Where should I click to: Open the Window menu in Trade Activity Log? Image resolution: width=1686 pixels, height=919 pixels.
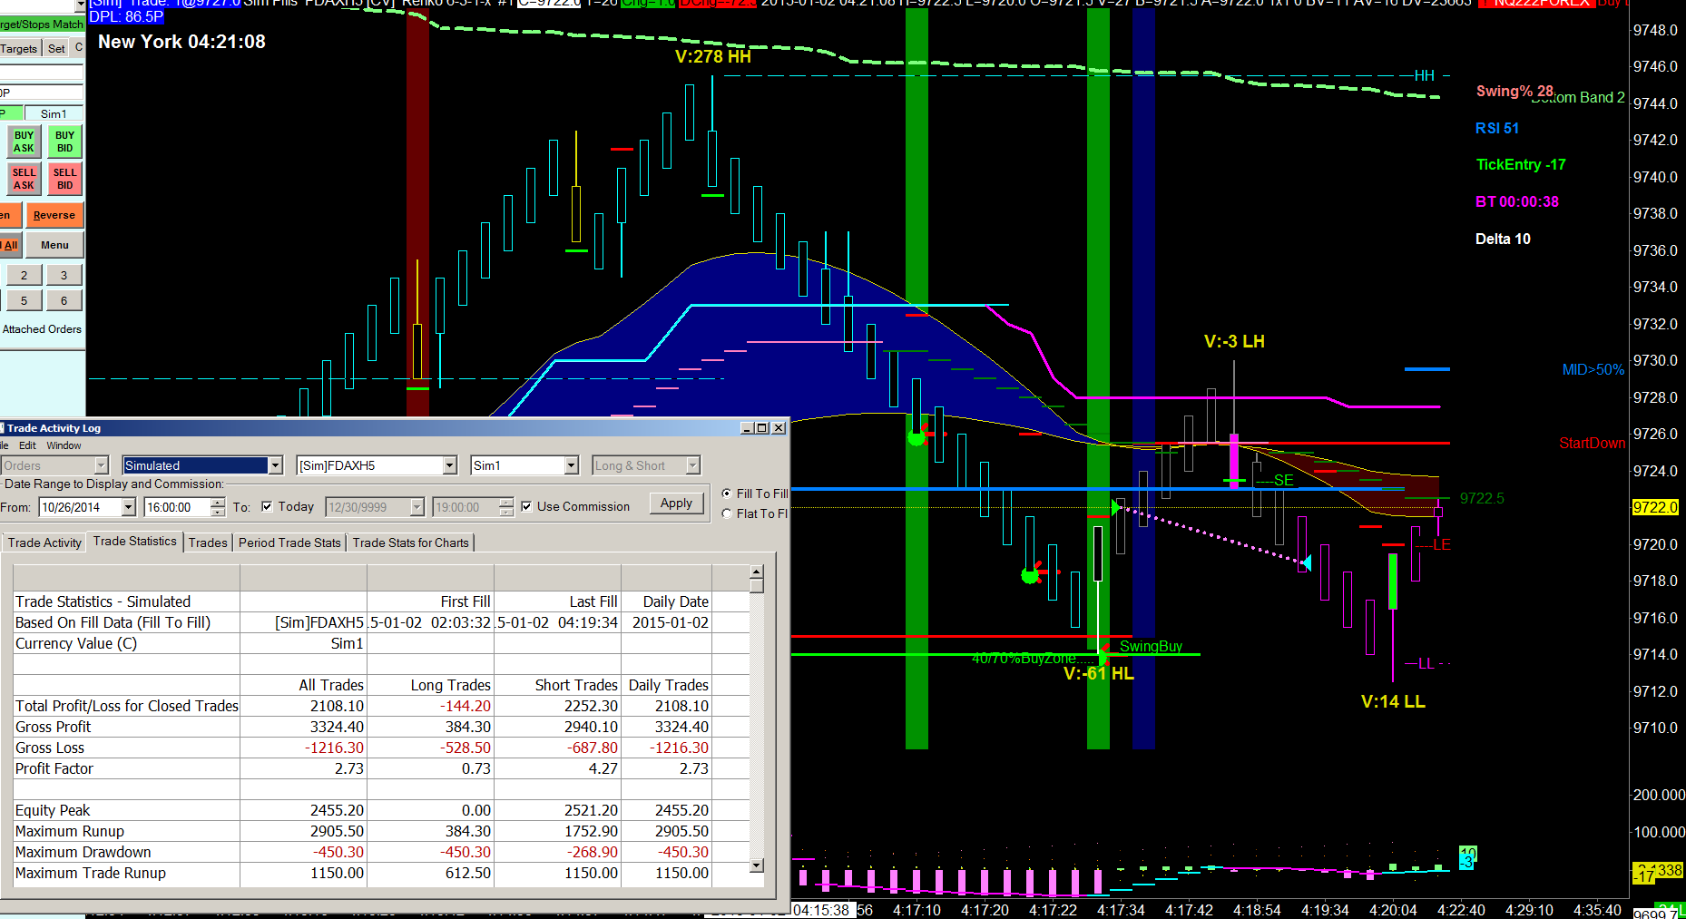pos(64,445)
